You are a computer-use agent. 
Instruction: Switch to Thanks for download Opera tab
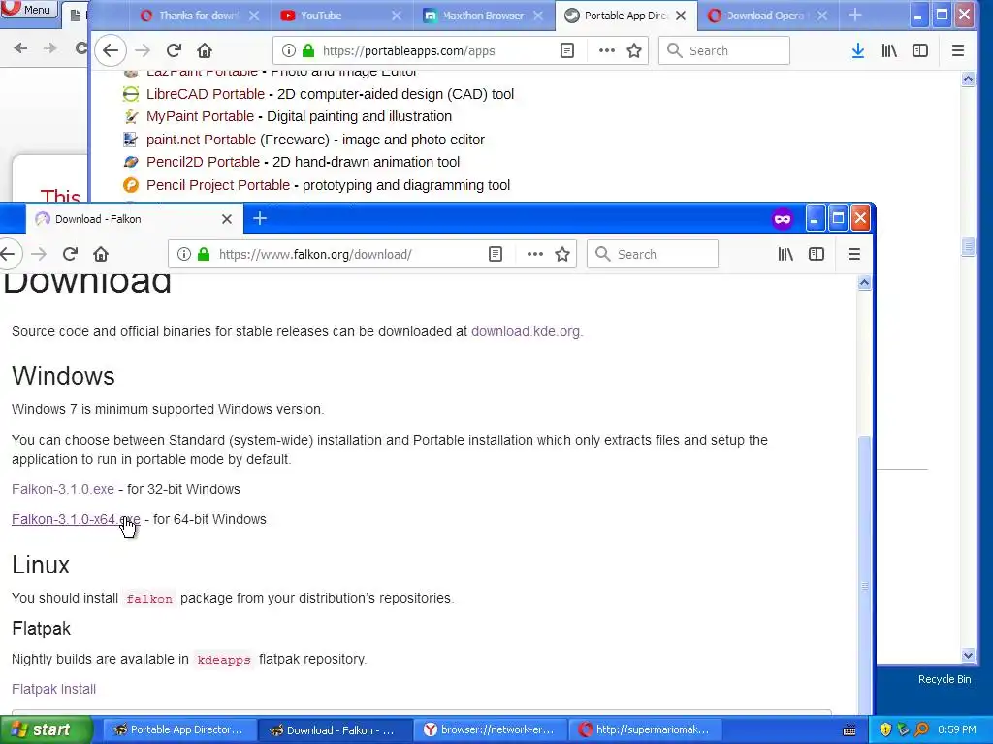click(200, 15)
